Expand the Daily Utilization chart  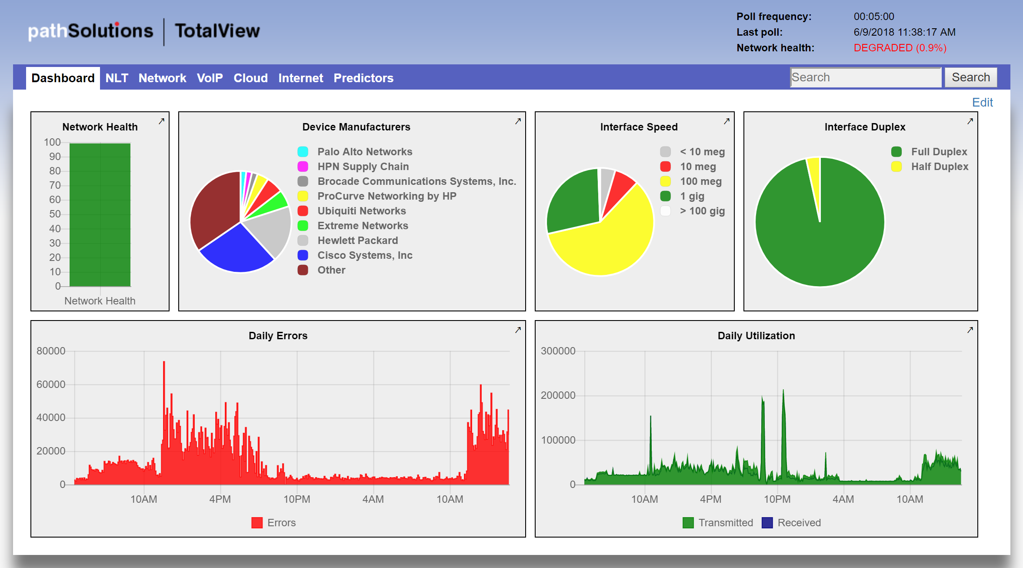[x=970, y=331]
